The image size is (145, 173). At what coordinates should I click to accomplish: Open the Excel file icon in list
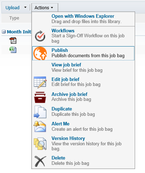13,50
